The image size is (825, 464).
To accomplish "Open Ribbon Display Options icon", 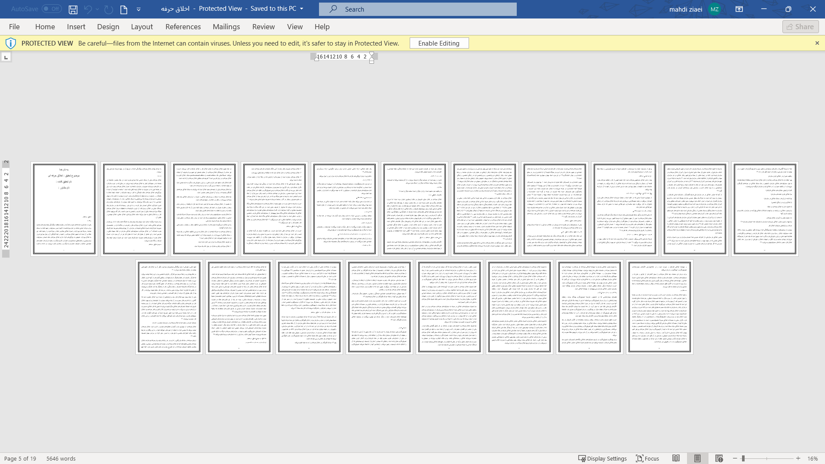I will click(739, 9).
